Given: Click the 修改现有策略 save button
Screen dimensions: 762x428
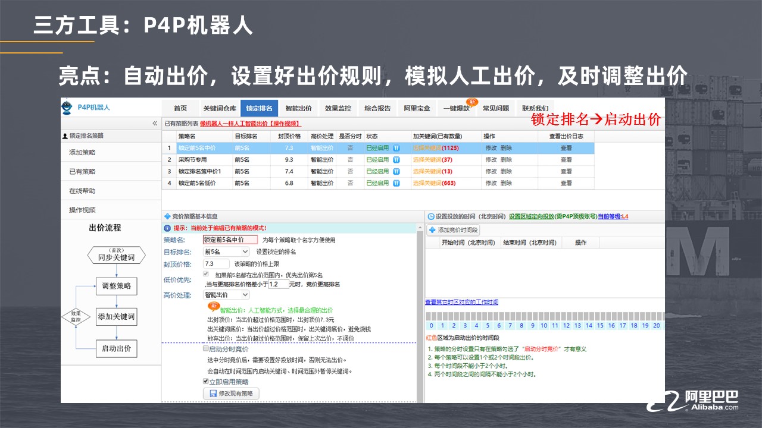Looking at the screenshot, I should [232, 394].
